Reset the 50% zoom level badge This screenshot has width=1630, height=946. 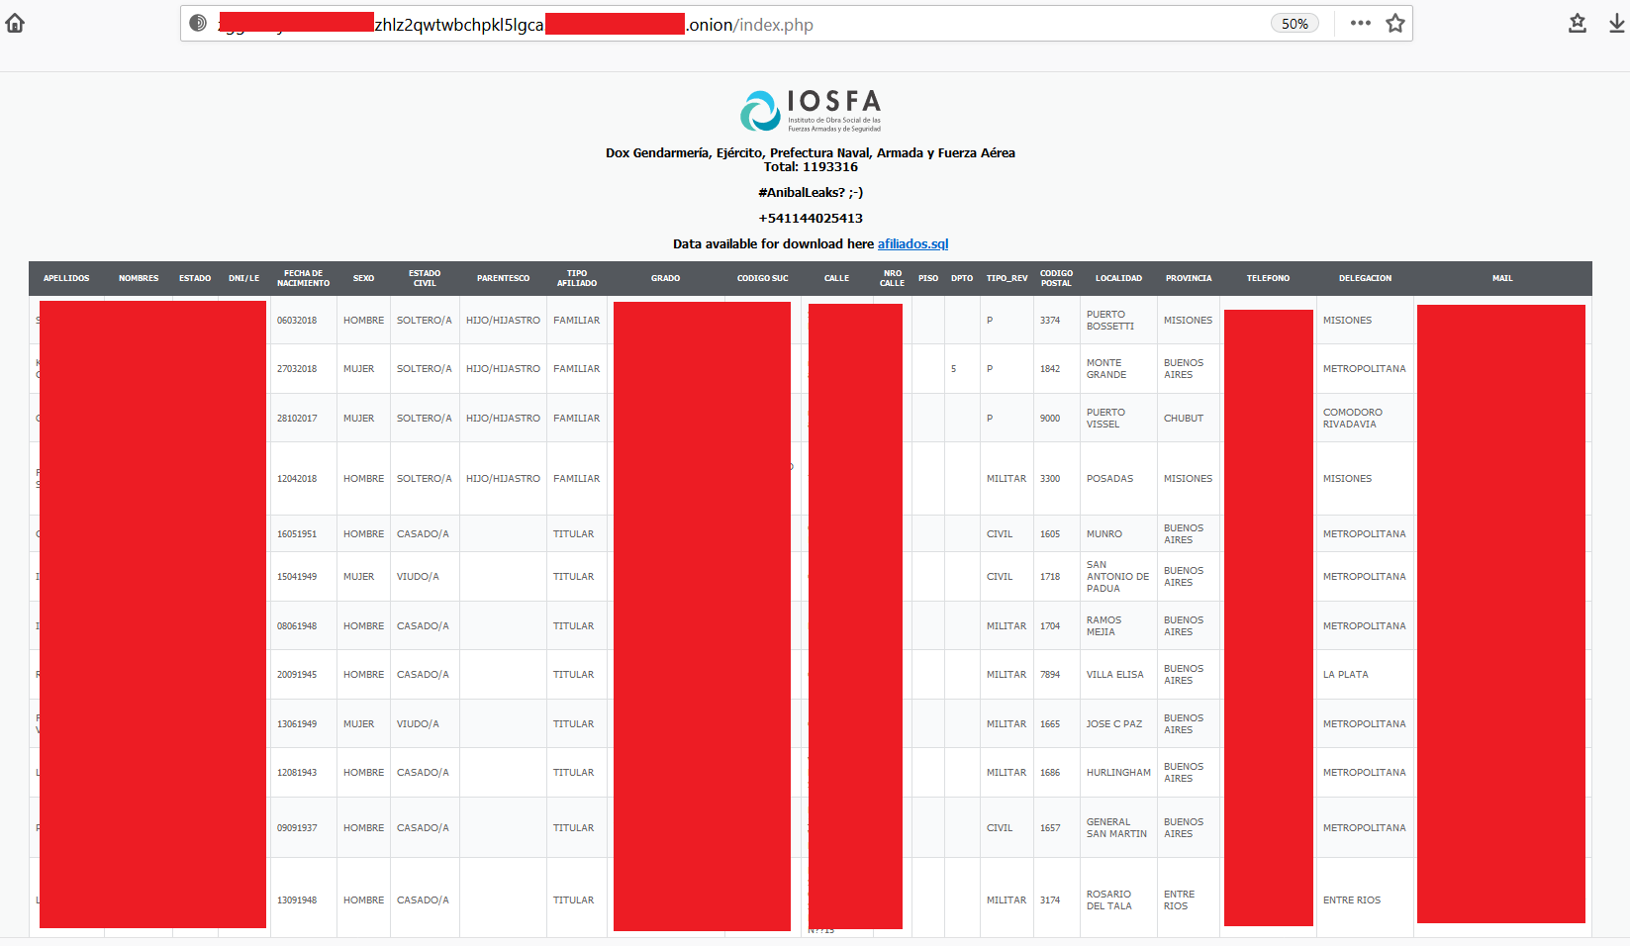click(1294, 24)
